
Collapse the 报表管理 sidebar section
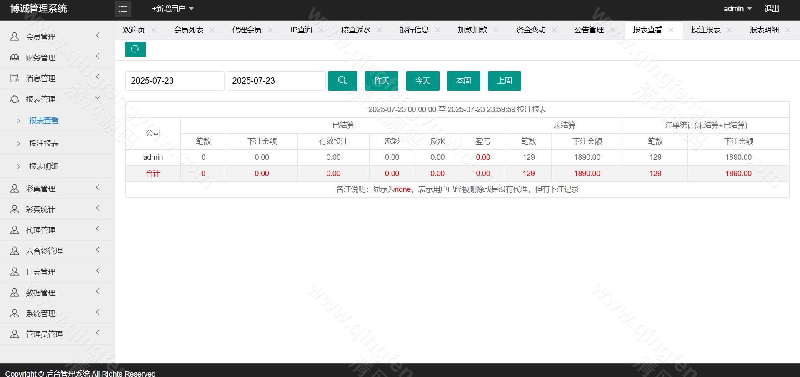point(40,99)
